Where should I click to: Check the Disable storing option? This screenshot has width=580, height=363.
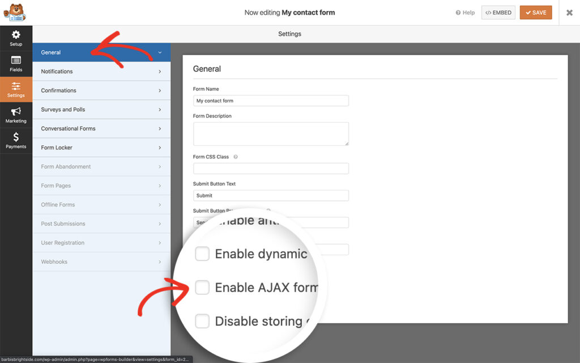coord(202,321)
